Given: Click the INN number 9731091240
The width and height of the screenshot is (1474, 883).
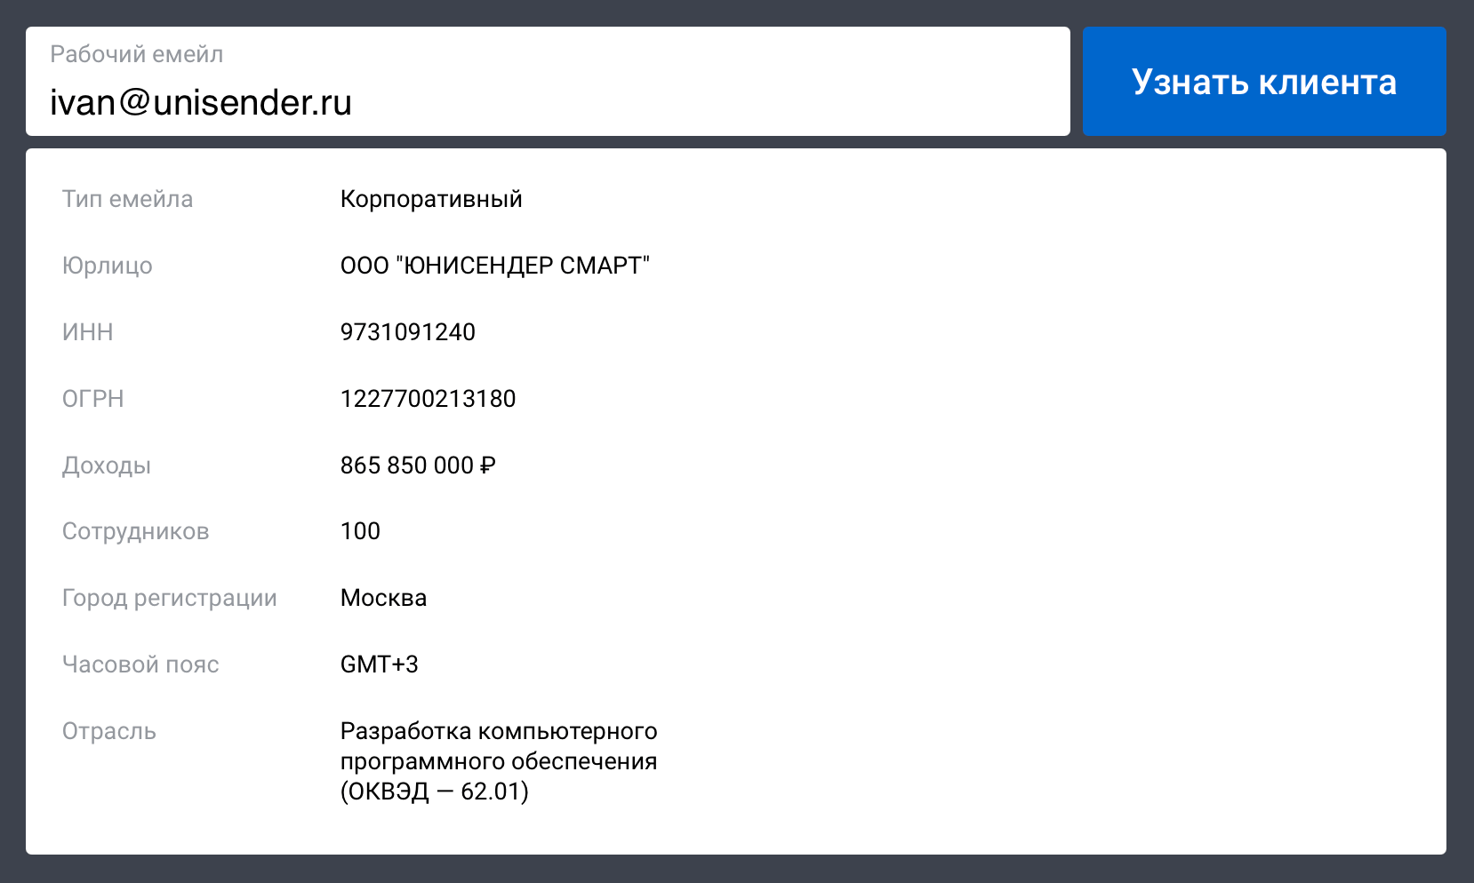Looking at the screenshot, I should 407,332.
